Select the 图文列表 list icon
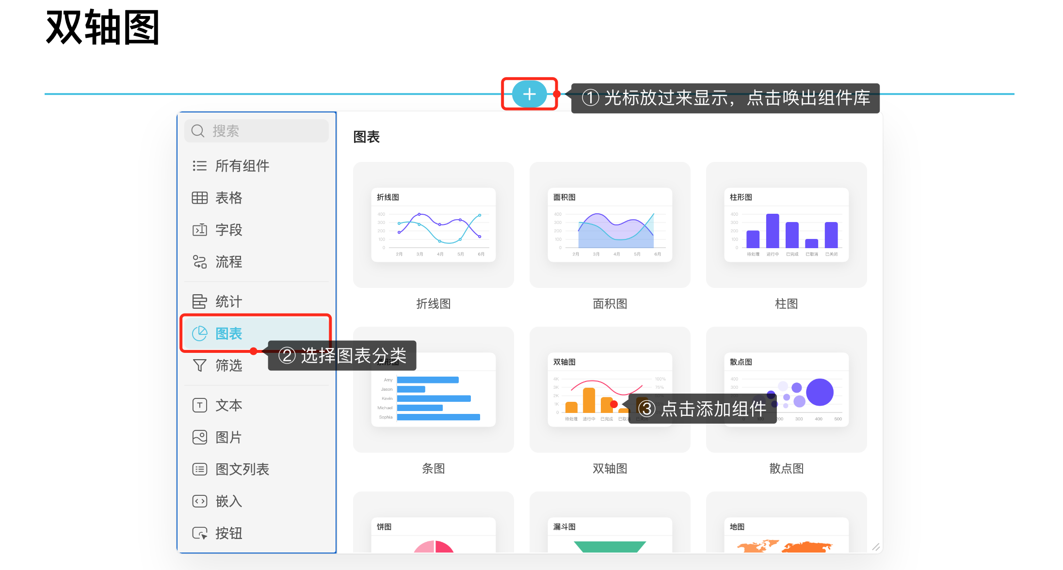The width and height of the screenshot is (1063, 570). pyautogui.click(x=199, y=469)
